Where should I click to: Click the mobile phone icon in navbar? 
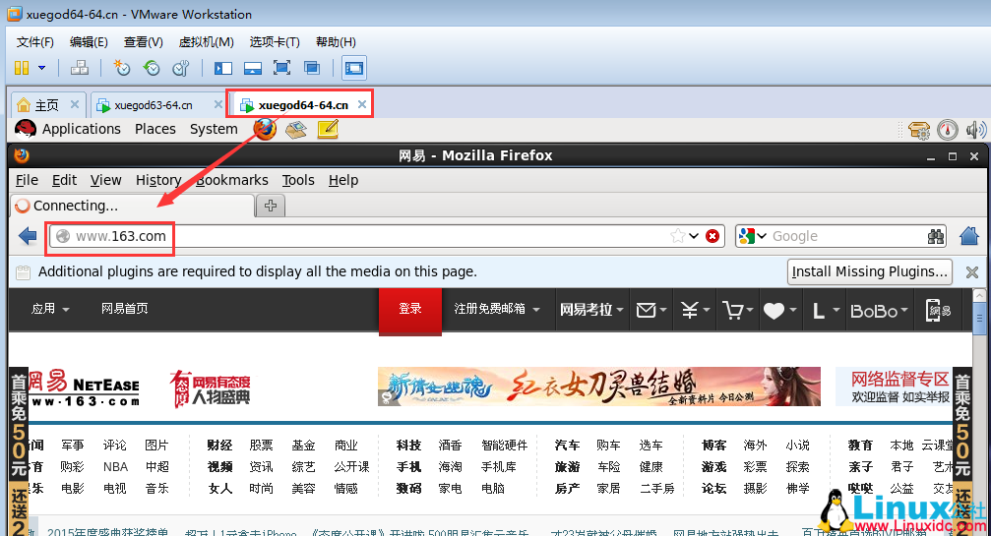pos(938,310)
